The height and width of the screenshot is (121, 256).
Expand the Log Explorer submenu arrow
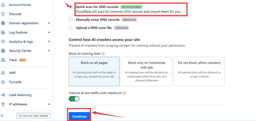49,32
